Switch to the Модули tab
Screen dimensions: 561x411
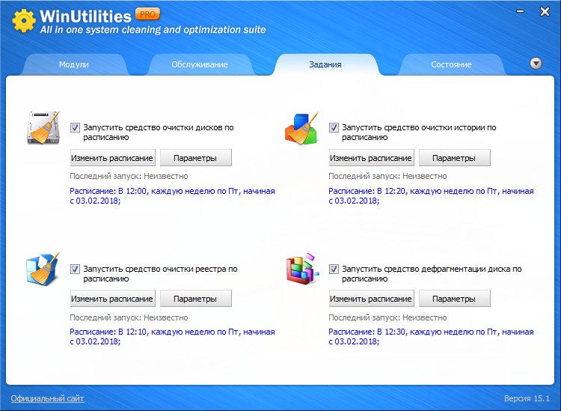click(74, 64)
